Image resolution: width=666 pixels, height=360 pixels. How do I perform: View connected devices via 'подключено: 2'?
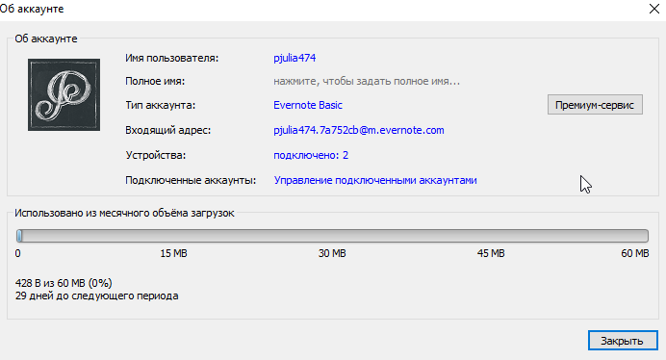[x=311, y=155]
